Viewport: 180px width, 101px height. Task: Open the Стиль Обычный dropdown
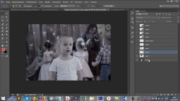click(67, 6)
